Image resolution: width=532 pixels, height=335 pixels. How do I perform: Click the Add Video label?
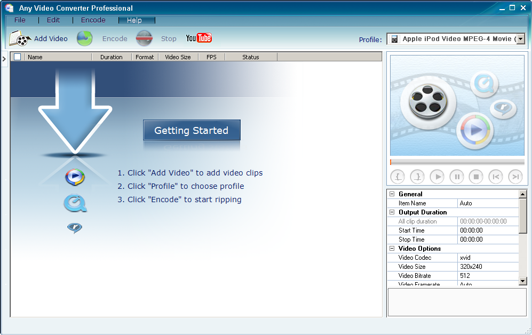coord(51,38)
